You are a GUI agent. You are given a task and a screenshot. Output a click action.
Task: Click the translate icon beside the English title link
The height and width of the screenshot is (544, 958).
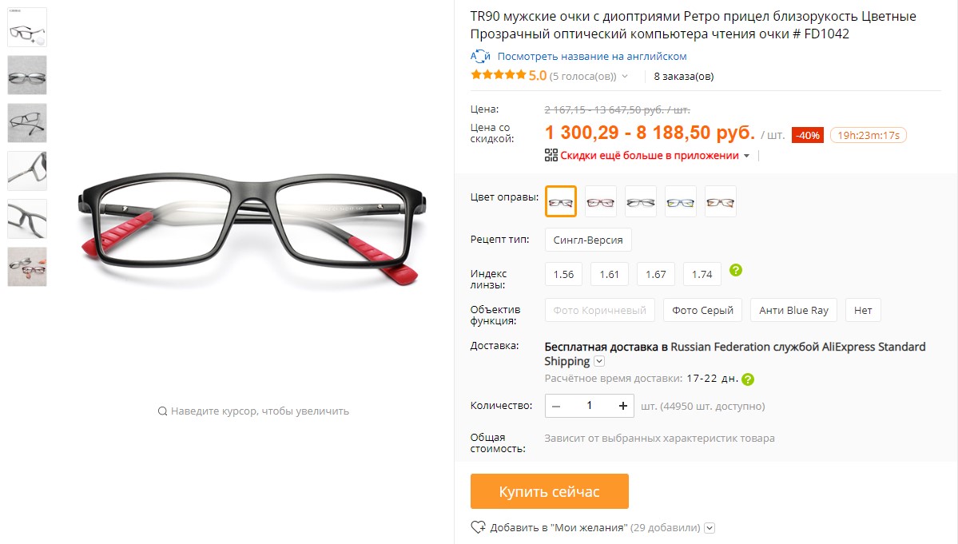(480, 56)
